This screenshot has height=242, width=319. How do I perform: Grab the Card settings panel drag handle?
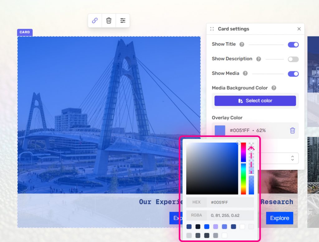pyautogui.click(x=212, y=29)
